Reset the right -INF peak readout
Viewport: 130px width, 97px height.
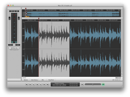tap(17, 11)
